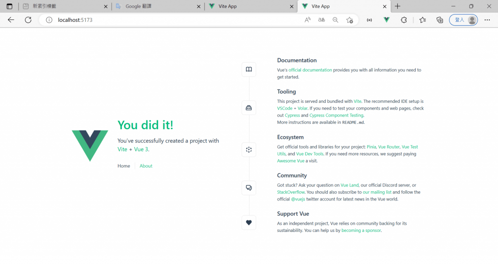Open the Vue Test Utils link
This screenshot has height=264, width=498.
tap(409, 147)
